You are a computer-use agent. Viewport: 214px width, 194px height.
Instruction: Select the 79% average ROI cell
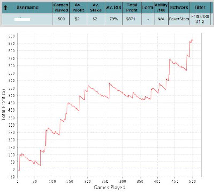[114, 19]
